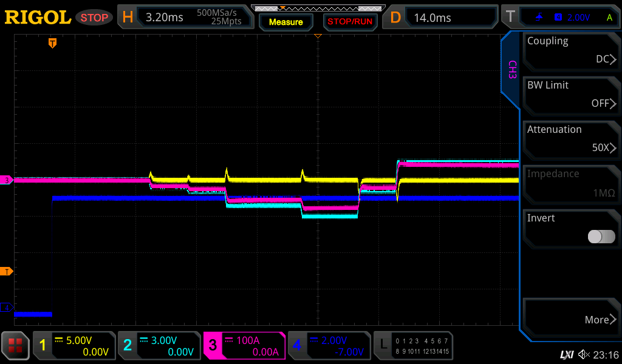Open the red grid function menu icon
Image resolution: width=622 pixels, height=364 pixels.
coord(15,346)
